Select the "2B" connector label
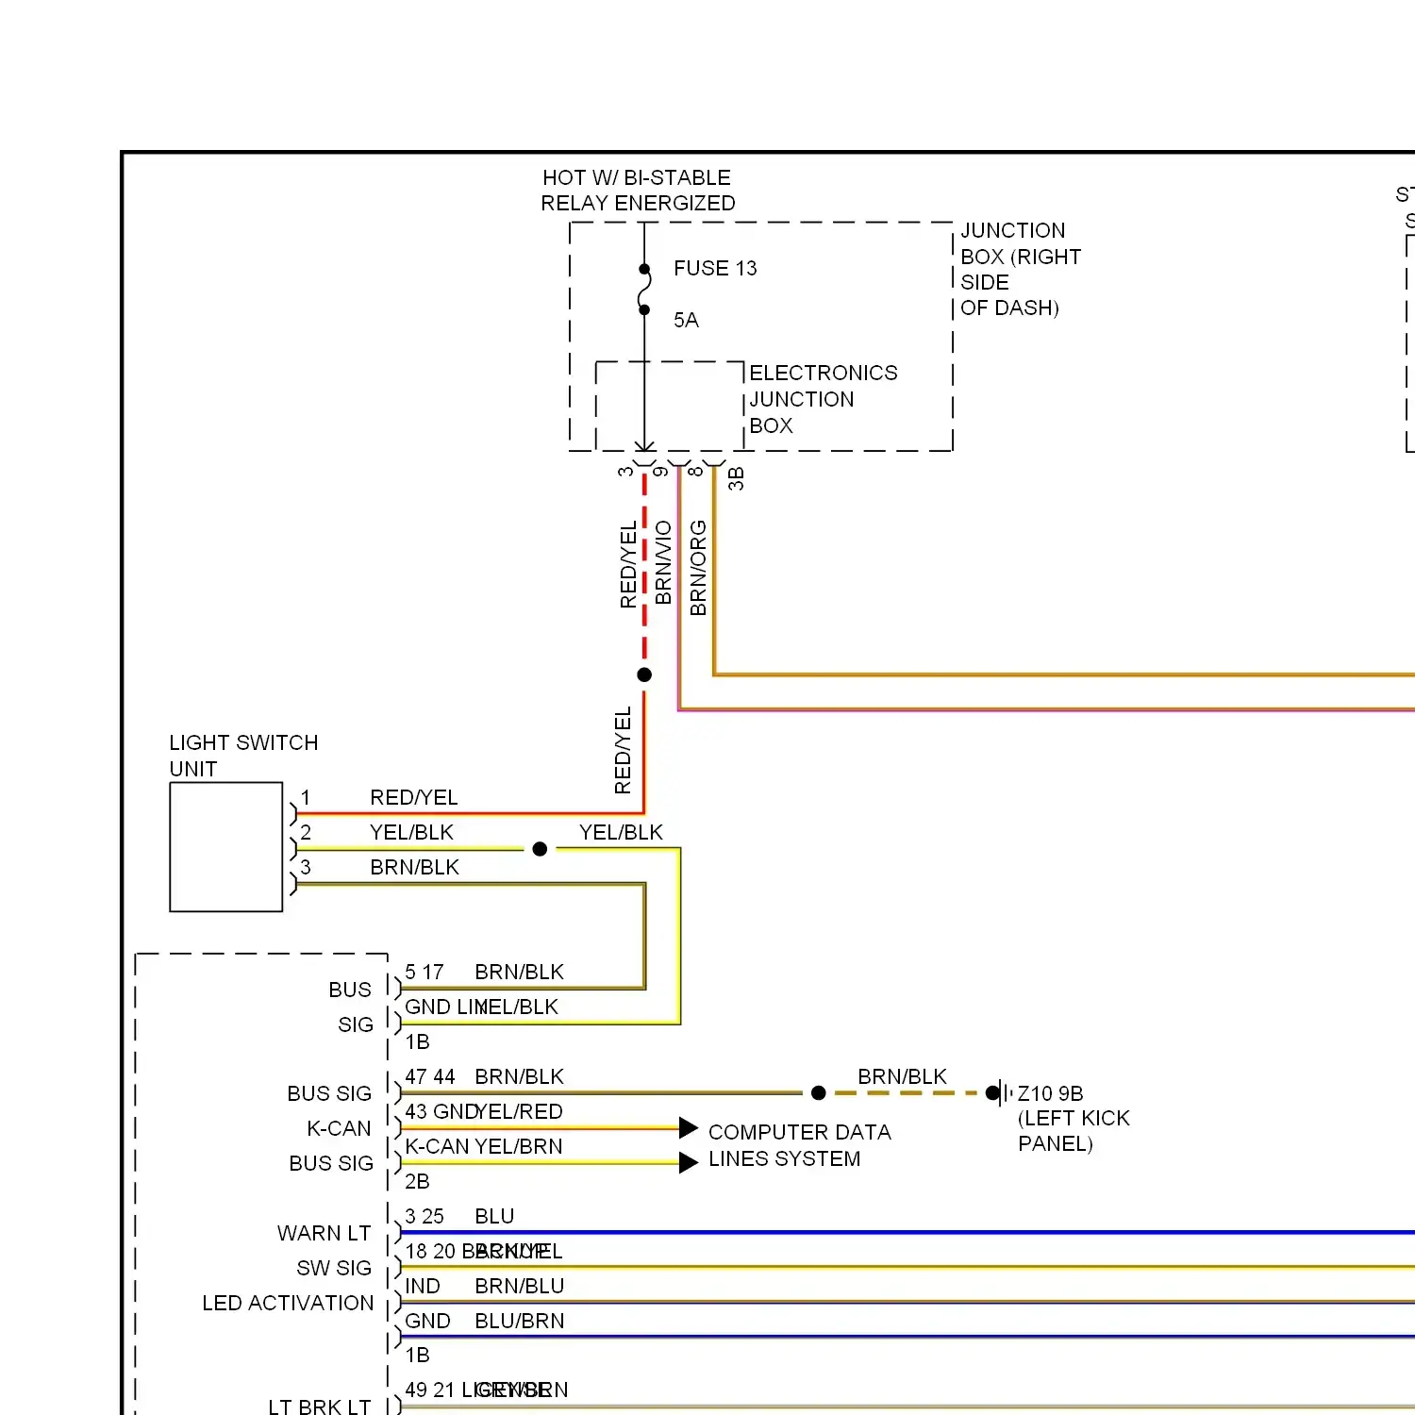Viewport: 1415px width, 1415px height. click(417, 1182)
